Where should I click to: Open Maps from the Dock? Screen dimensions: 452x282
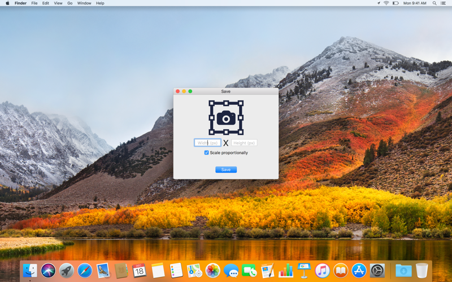point(194,271)
